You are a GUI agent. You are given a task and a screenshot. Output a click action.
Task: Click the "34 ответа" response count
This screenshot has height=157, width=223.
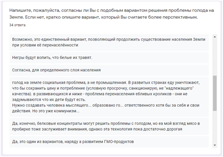click(x=17, y=25)
